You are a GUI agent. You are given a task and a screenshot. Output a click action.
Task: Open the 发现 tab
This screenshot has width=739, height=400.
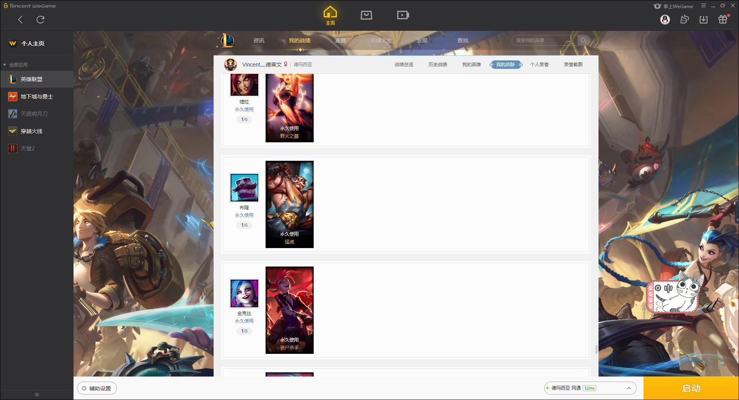click(422, 40)
